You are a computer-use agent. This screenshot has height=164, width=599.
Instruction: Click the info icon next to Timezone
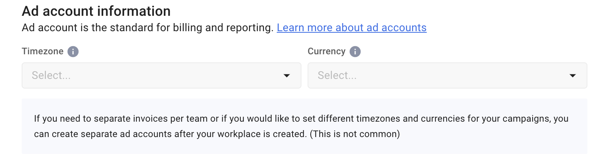click(73, 52)
